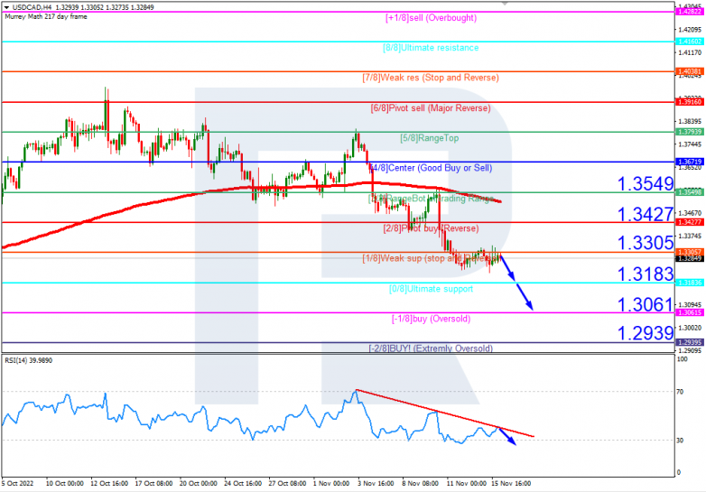706x492 pixels.
Task: Click the 1.35498 green price tag
Action: coord(690,192)
